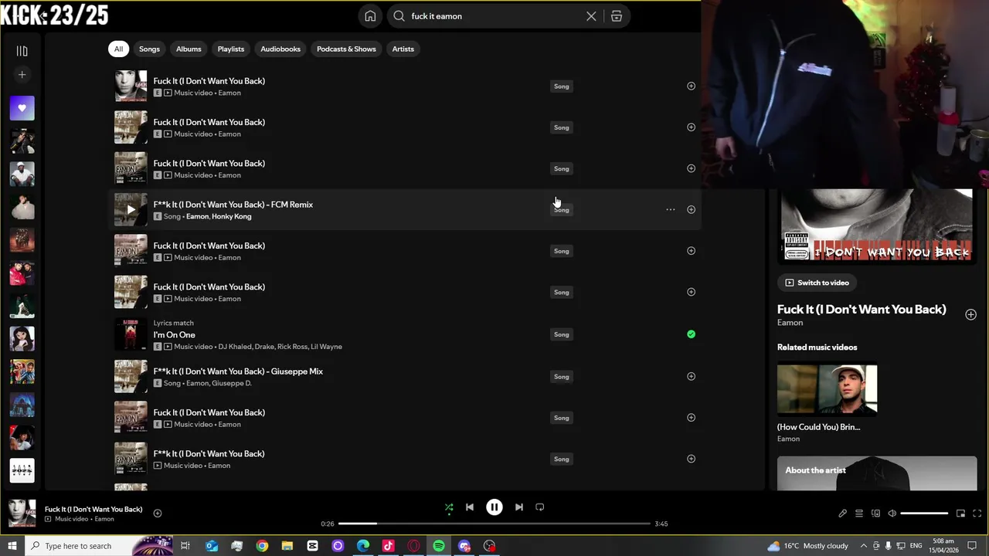Screen dimensions: 989x556
Task: Open the Miniplayer
Action: (x=960, y=514)
